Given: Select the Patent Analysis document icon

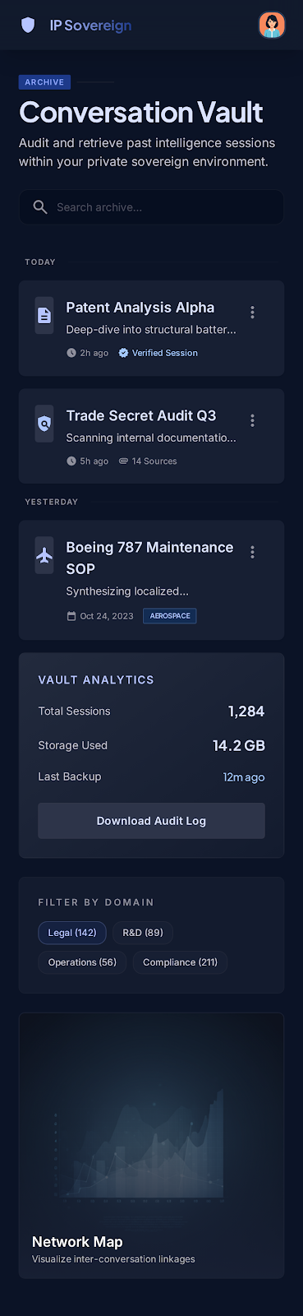Looking at the screenshot, I should point(44,315).
